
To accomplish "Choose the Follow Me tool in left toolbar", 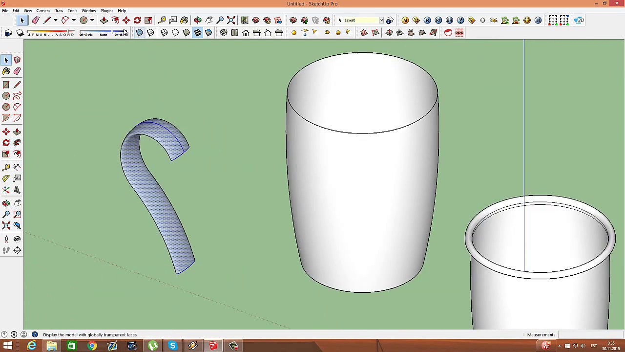I will point(17,143).
